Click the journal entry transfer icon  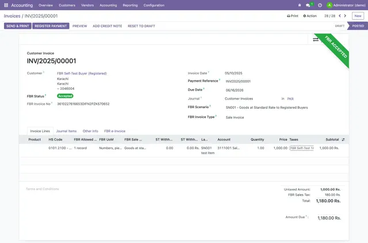click(316, 40)
